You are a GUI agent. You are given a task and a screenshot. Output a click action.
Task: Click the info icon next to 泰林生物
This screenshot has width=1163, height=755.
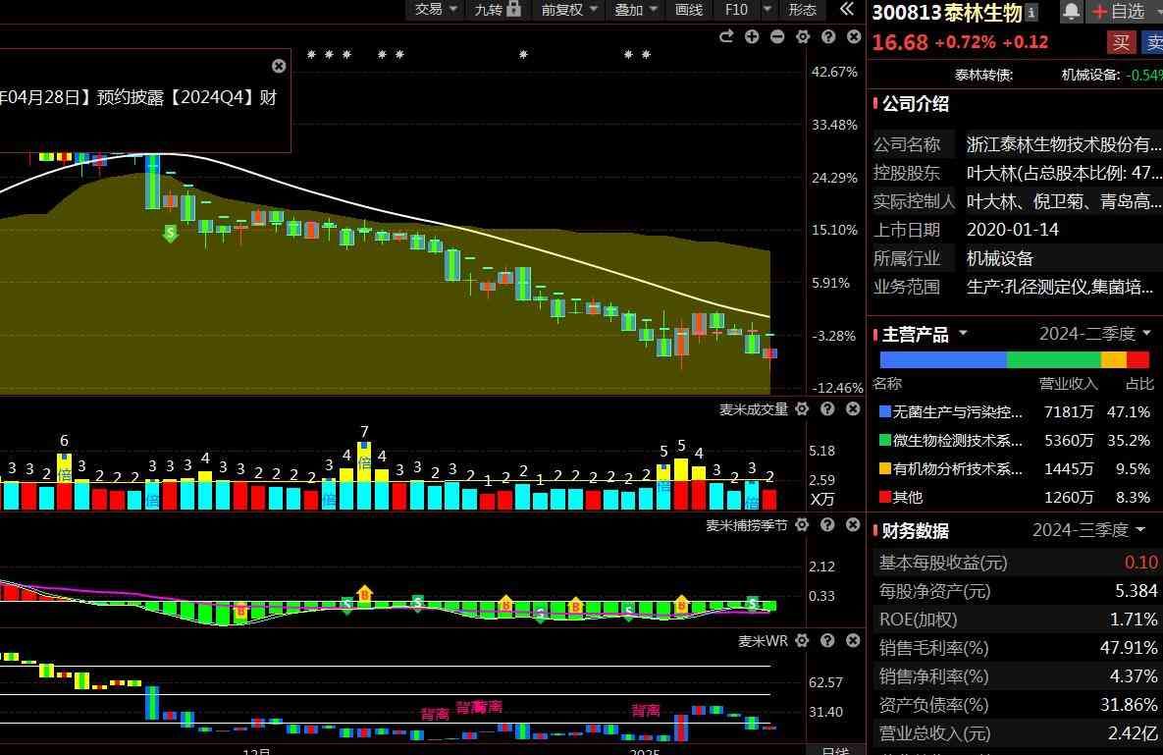pos(1031,13)
